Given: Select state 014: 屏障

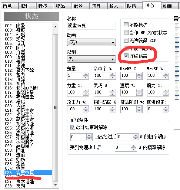Looking at the screenshot, I should coord(28,79).
